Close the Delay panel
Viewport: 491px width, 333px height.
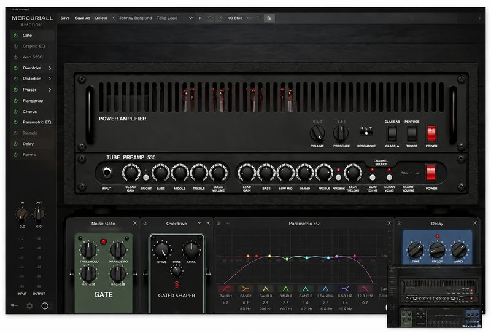[475, 223]
